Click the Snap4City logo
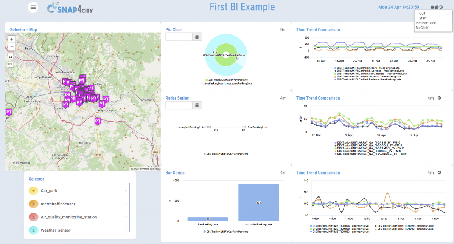 click(x=70, y=8)
